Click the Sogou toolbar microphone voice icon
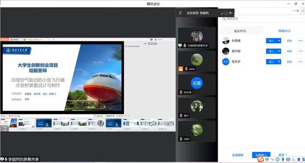 (x=283, y=159)
